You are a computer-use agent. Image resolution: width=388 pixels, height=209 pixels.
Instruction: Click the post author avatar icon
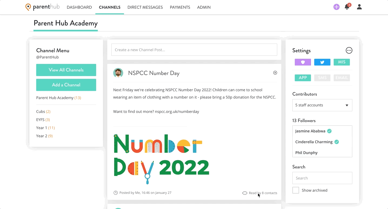pos(118,73)
